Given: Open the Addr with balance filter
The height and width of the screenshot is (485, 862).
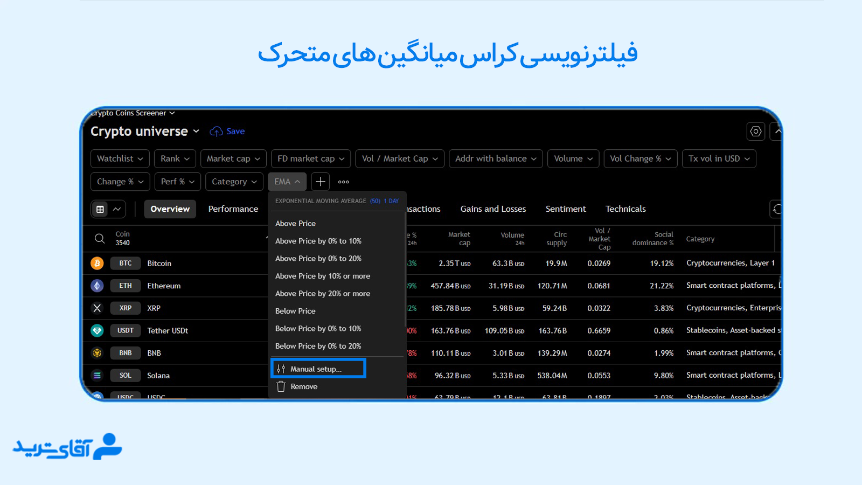Looking at the screenshot, I should [495, 158].
